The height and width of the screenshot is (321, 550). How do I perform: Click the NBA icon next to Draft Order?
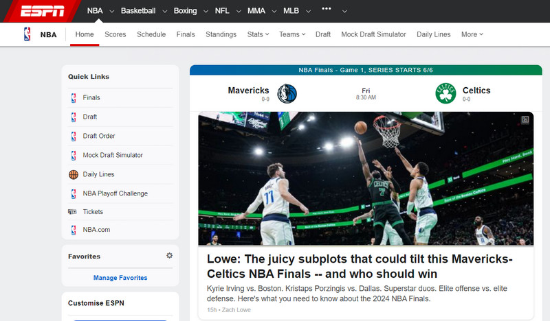tap(74, 136)
